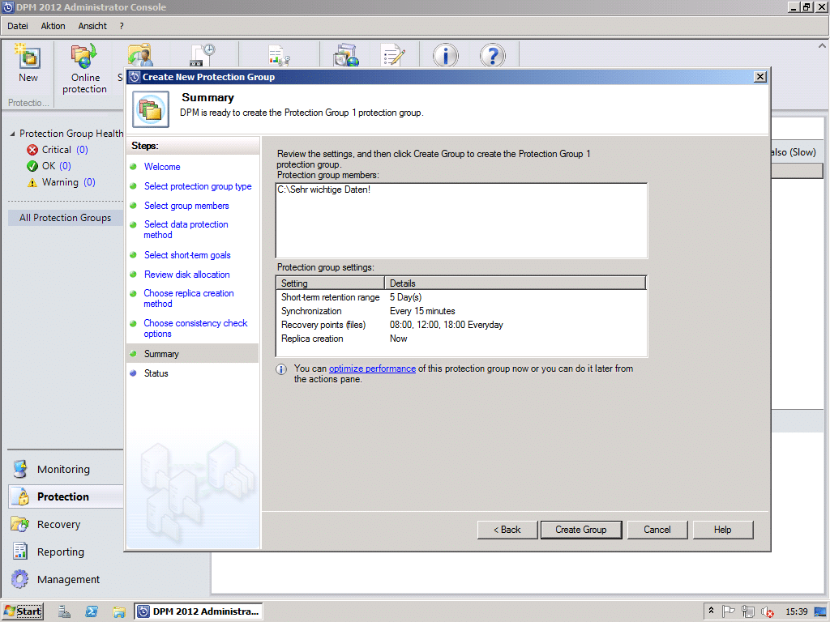This screenshot has height=622, width=830.
Task: Click the Critical (0) count link
Action: coord(82,150)
